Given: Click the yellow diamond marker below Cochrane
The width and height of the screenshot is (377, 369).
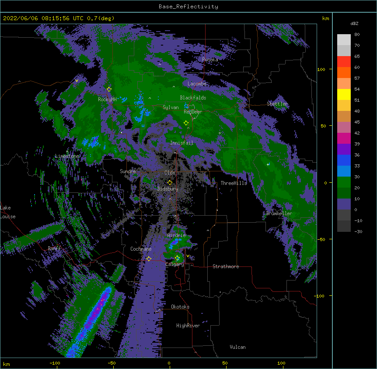Looking at the screenshot, I should point(149,259).
